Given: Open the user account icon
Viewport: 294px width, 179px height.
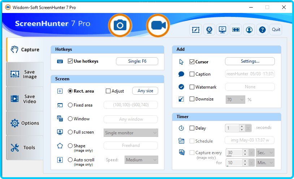Looking at the screenshot, I should coord(249,30).
